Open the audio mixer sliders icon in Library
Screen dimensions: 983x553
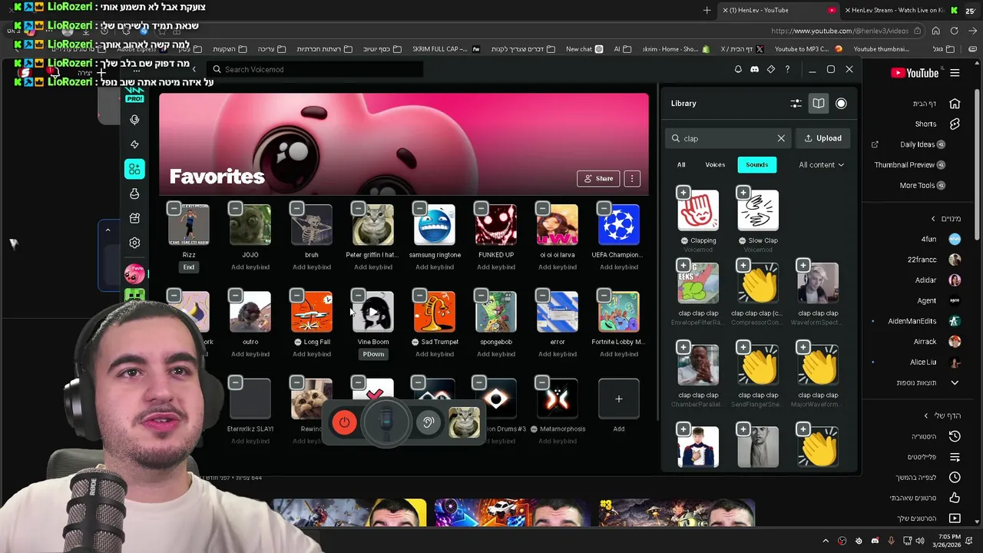coord(796,103)
